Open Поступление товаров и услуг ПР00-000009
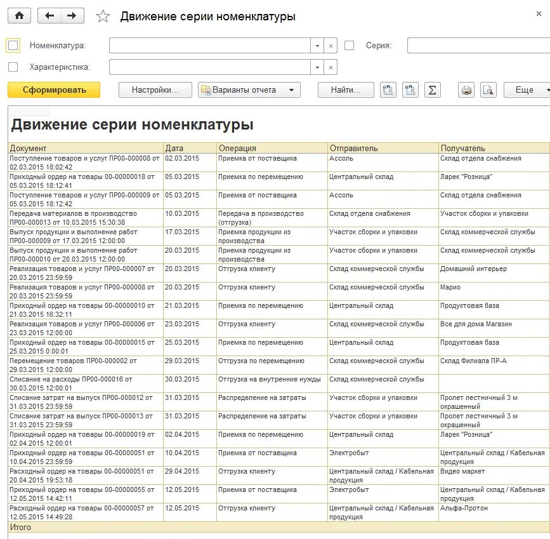The height and width of the screenshot is (539, 550). click(84, 199)
